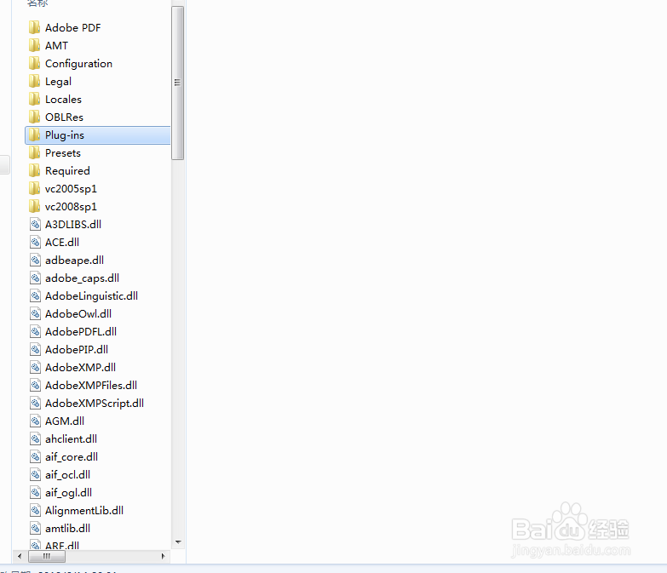This screenshot has height=573, width=667.
Task: Select the "Adobe PDF" folder name
Action: (72, 27)
